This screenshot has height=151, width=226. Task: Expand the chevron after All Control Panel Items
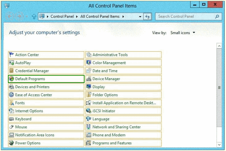click(123, 17)
